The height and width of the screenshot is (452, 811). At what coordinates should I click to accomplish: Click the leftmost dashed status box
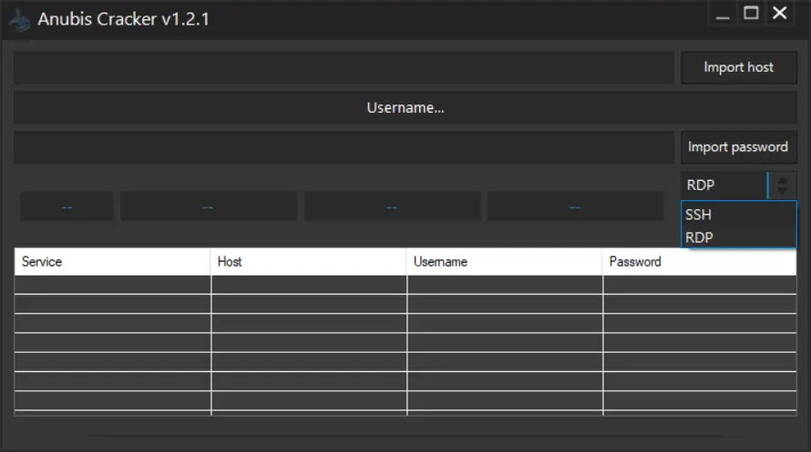pos(67,206)
